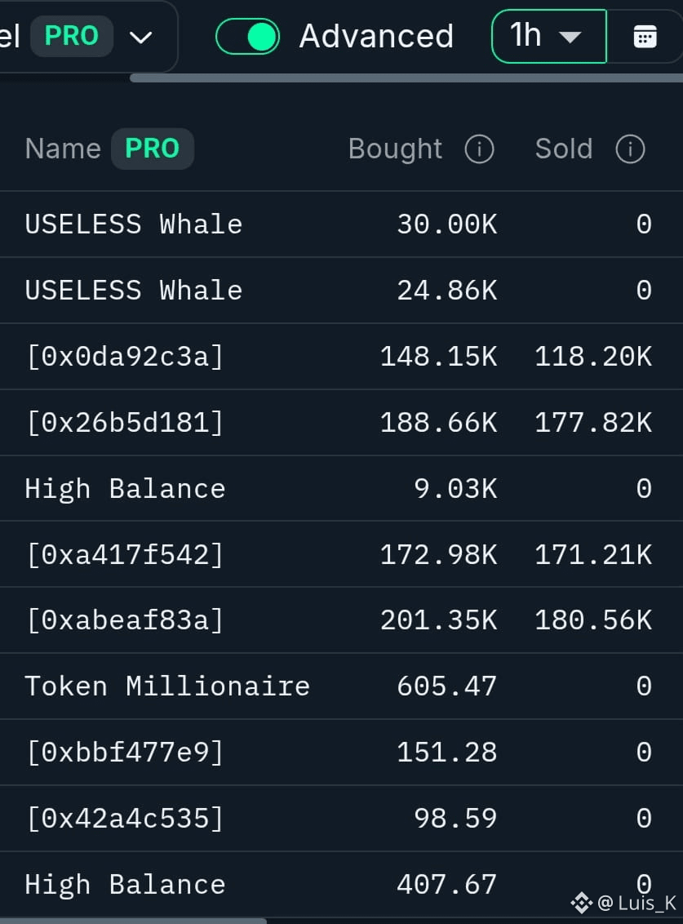Expand the chevron next to top PRO badge
683x924 pixels.
(x=141, y=38)
